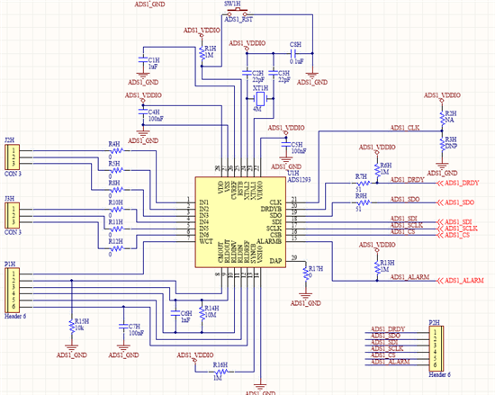Click capacitor C4H 100nF symbol
The image size is (495, 395).
143,112
